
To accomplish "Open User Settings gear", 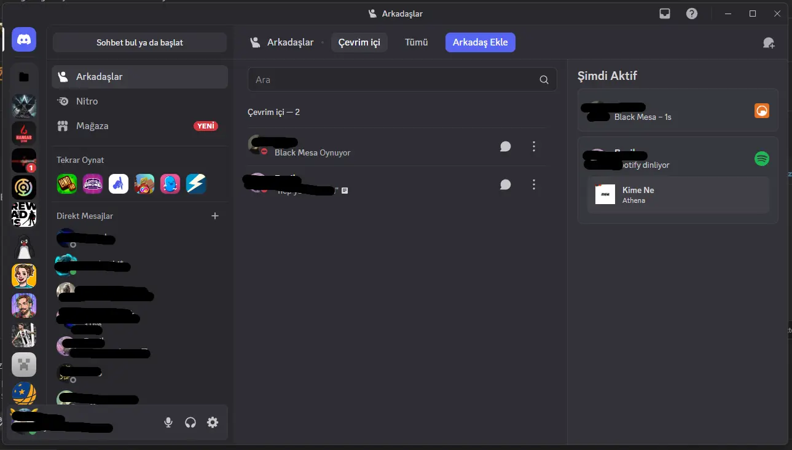I will point(213,422).
